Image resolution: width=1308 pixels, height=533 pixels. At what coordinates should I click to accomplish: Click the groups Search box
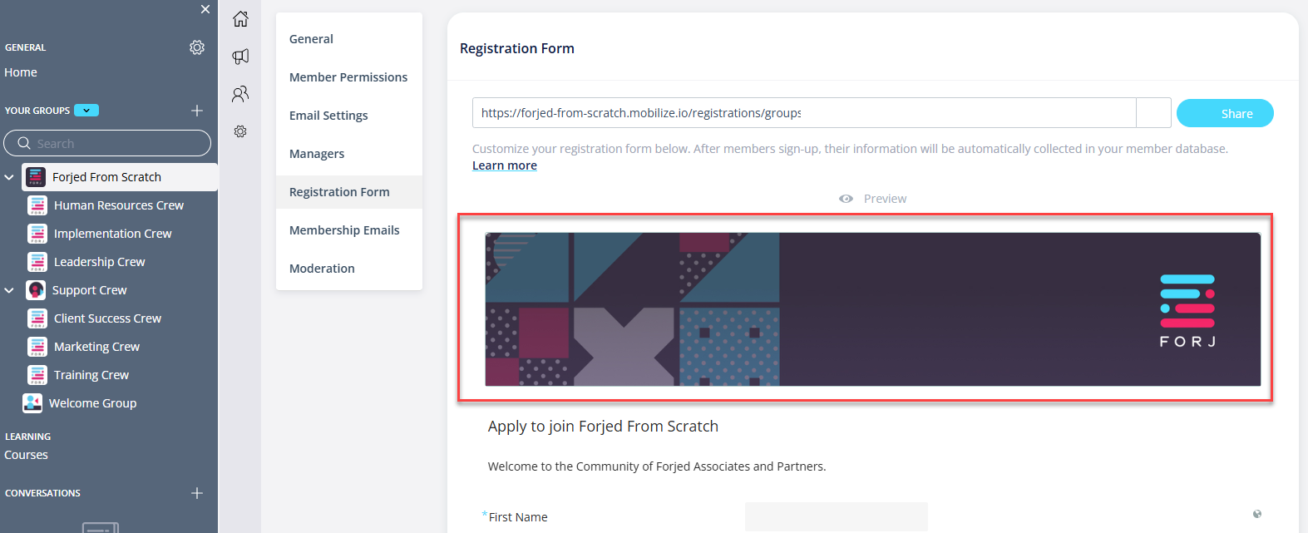(107, 143)
